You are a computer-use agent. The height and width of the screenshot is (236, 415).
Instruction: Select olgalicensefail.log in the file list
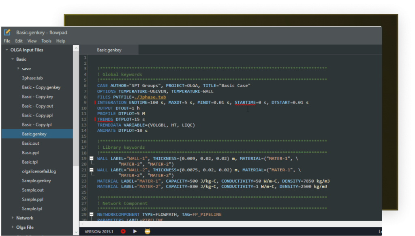point(39,171)
